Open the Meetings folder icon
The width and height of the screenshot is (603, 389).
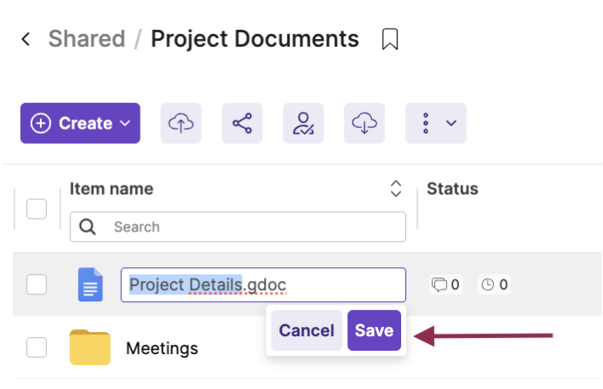click(89, 347)
